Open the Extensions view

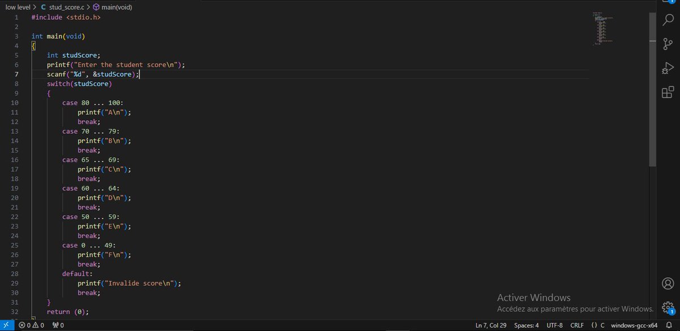coord(668,92)
